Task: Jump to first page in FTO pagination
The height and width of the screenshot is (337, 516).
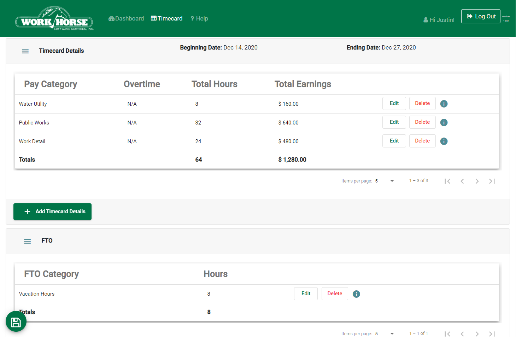Action: click(x=447, y=333)
